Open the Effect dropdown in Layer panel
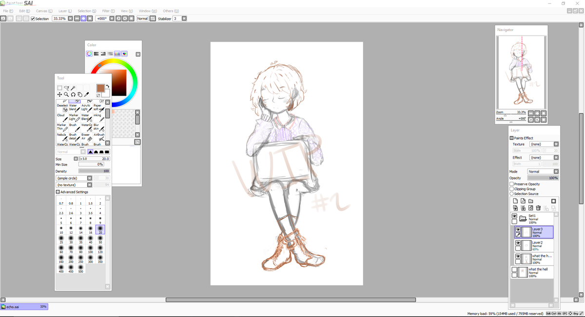Image resolution: width=585 pixels, height=317 pixels. 556,158
